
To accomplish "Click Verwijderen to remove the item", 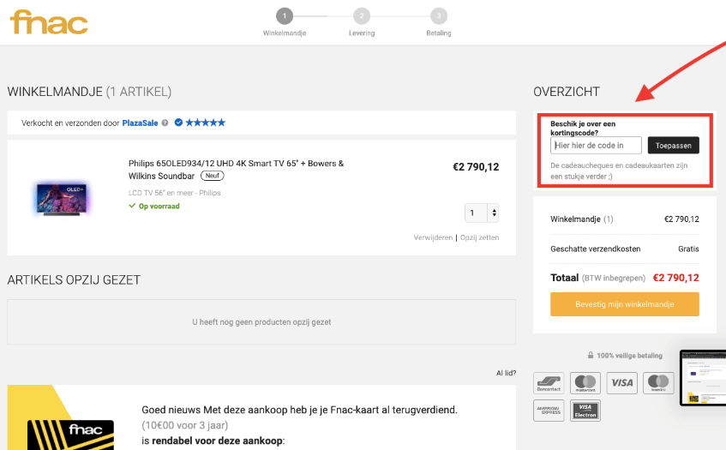I will (433, 237).
